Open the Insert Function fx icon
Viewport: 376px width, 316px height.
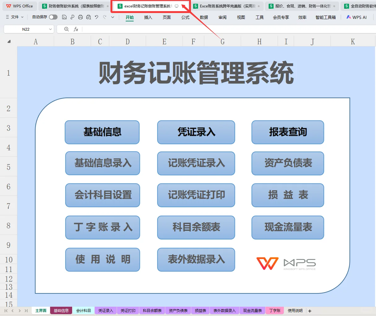tap(76, 29)
